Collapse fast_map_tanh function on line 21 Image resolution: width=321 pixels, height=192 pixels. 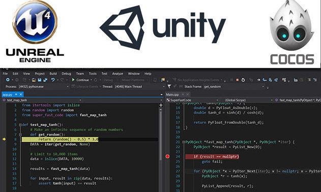coord(184,142)
